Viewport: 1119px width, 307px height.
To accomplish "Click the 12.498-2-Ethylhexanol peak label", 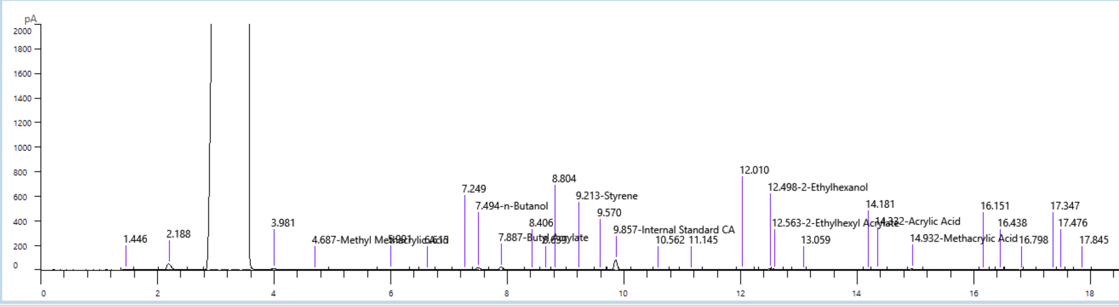I will point(817,187).
